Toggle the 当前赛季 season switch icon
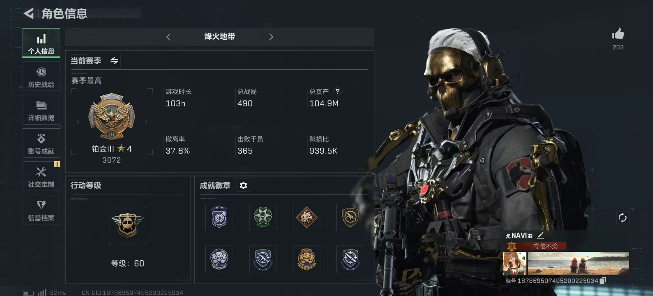 point(114,60)
